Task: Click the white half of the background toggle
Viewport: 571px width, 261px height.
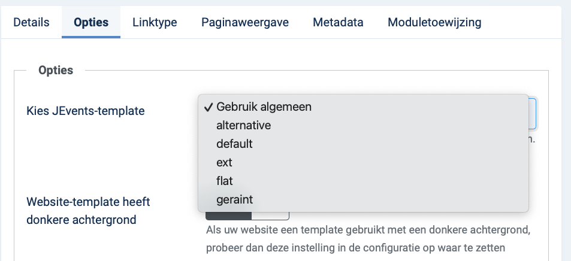Action: pos(271,216)
